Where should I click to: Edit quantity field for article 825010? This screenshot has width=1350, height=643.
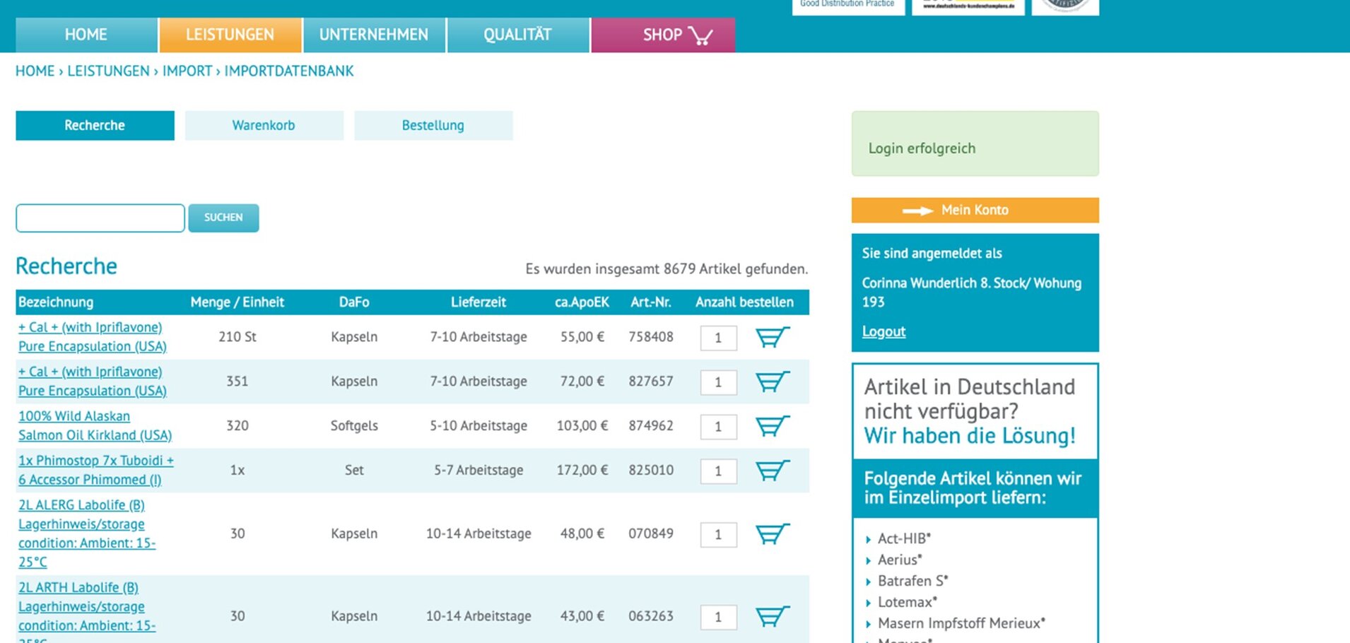pos(718,471)
